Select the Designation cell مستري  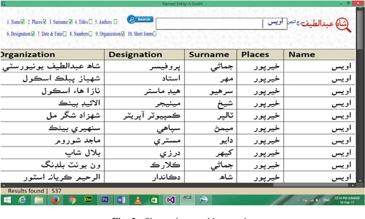pyautogui.click(x=144, y=140)
